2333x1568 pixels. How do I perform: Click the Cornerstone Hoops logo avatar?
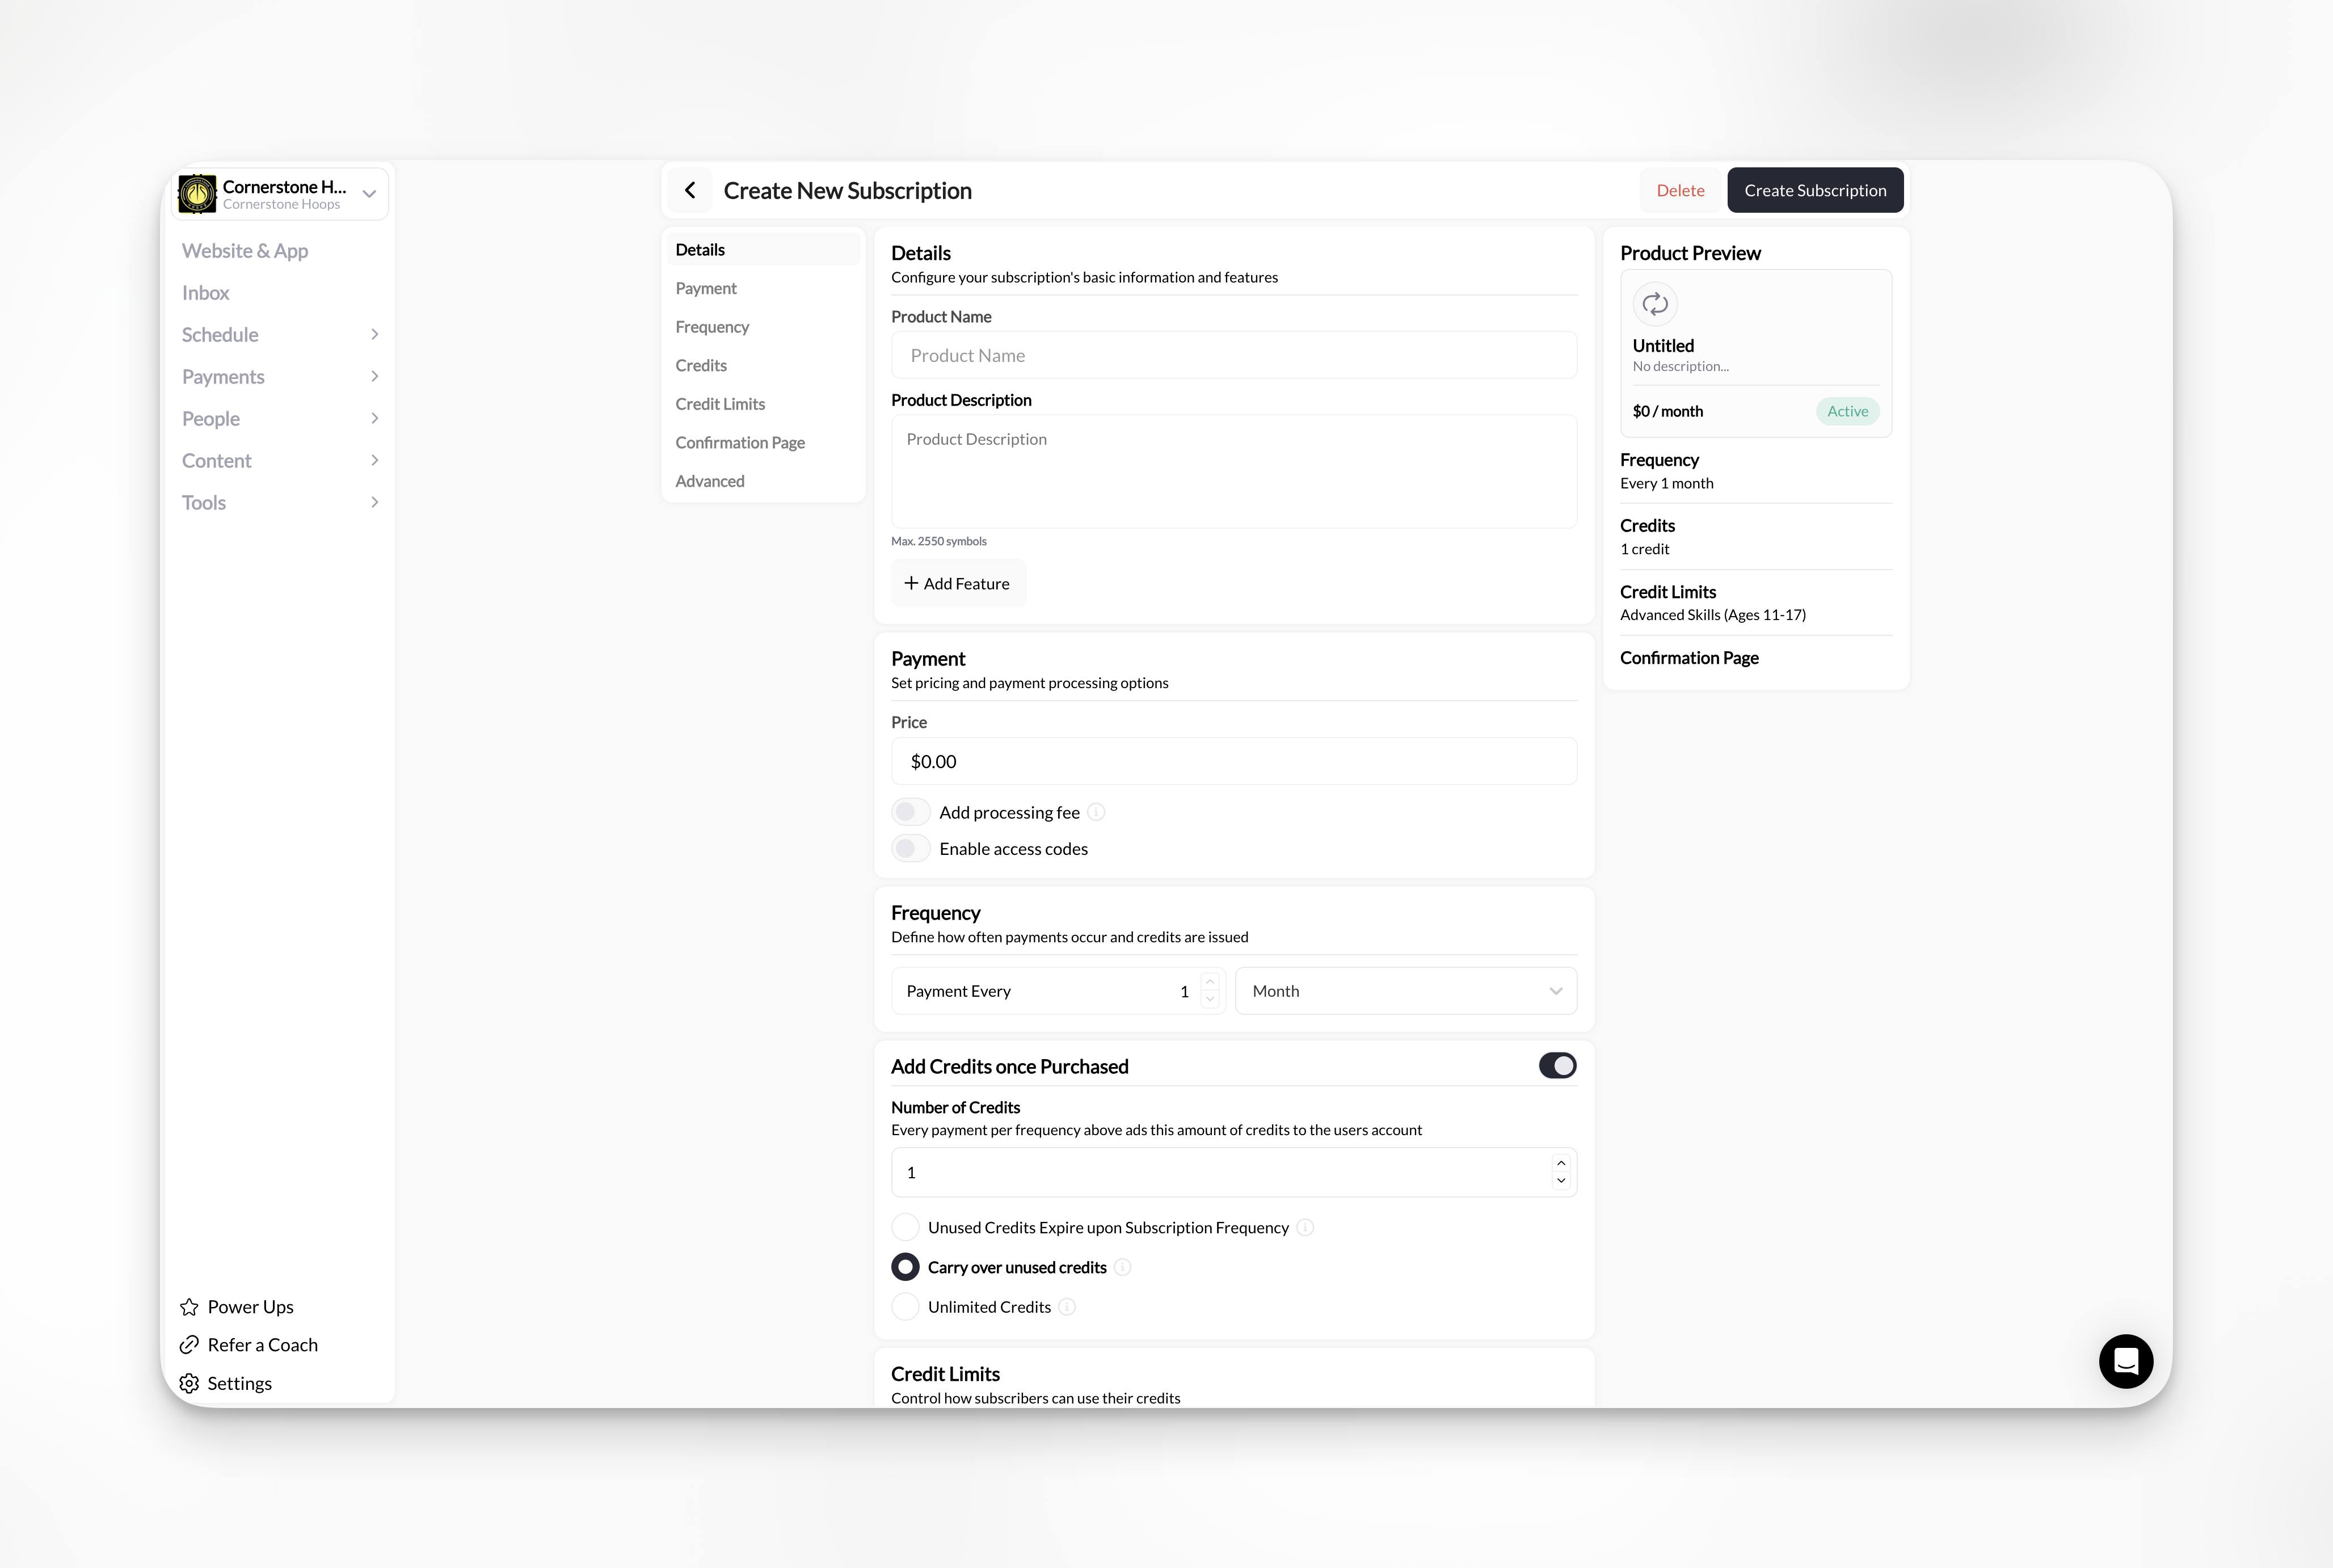197,193
